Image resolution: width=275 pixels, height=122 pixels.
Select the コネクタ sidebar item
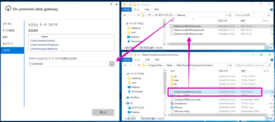12,50
